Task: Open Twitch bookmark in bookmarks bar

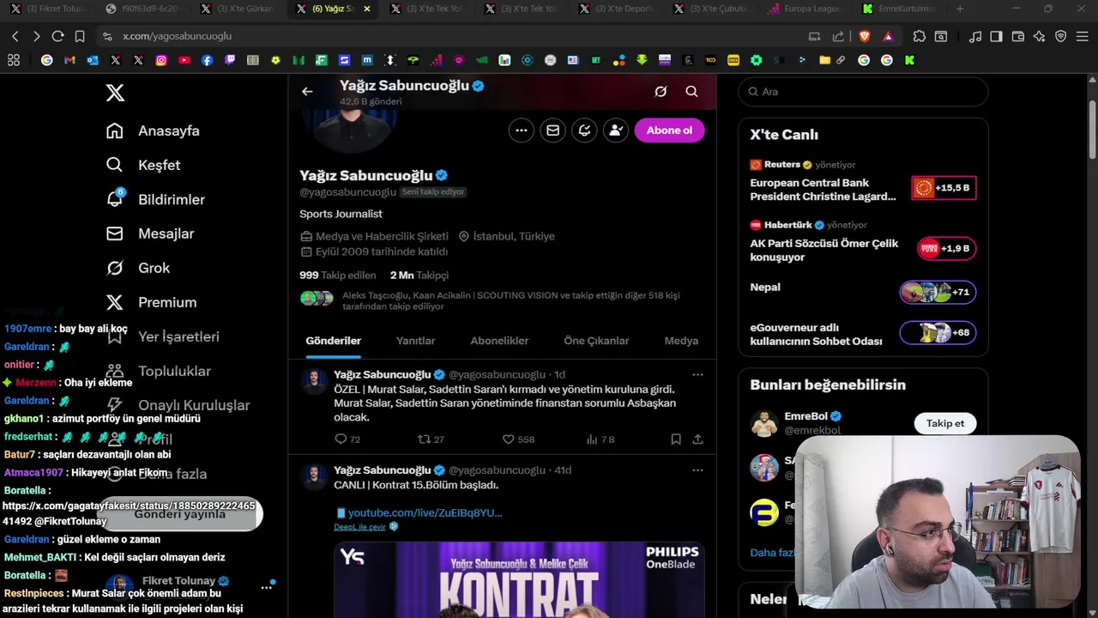Action: (x=230, y=60)
